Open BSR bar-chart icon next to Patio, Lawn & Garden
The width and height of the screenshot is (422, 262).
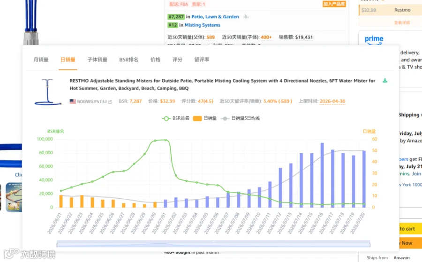[246, 17]
